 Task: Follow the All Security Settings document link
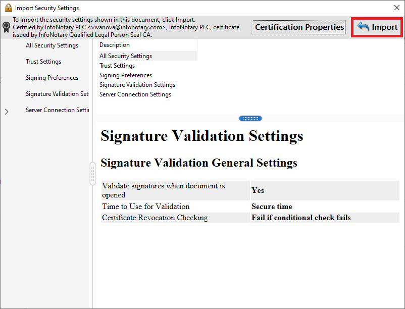(125, 56)
